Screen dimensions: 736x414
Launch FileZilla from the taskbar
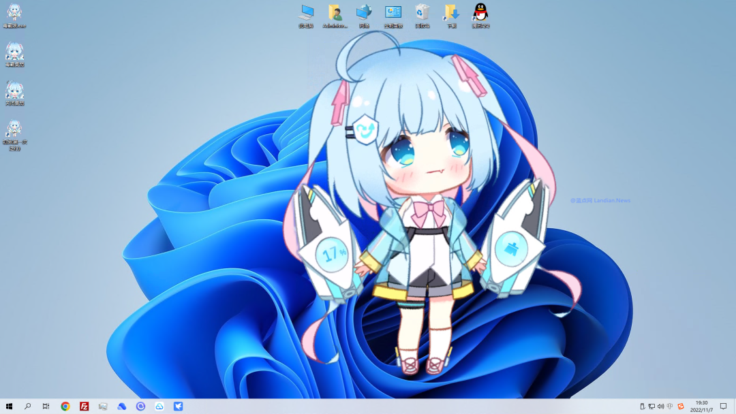[x=84, y=406]
